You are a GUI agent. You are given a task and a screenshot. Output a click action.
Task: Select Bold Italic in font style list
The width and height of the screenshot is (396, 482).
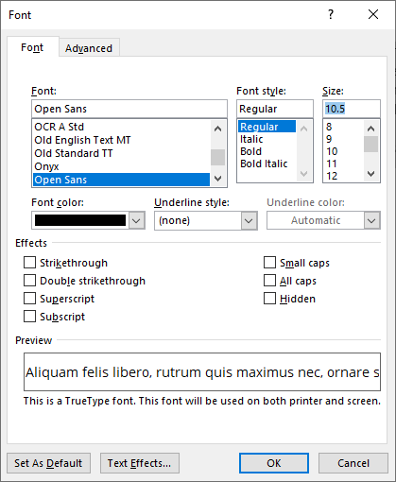click(264, 164)
